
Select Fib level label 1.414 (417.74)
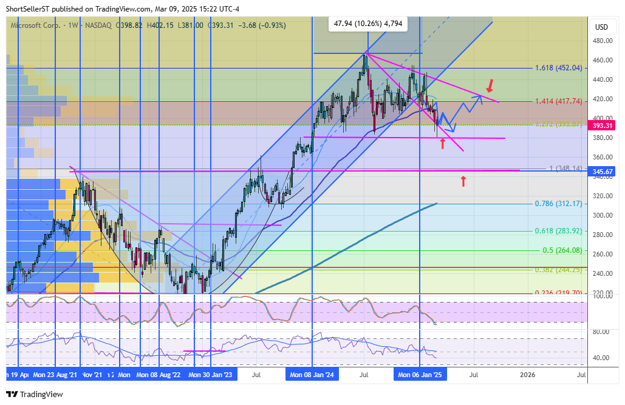[558, 101]
